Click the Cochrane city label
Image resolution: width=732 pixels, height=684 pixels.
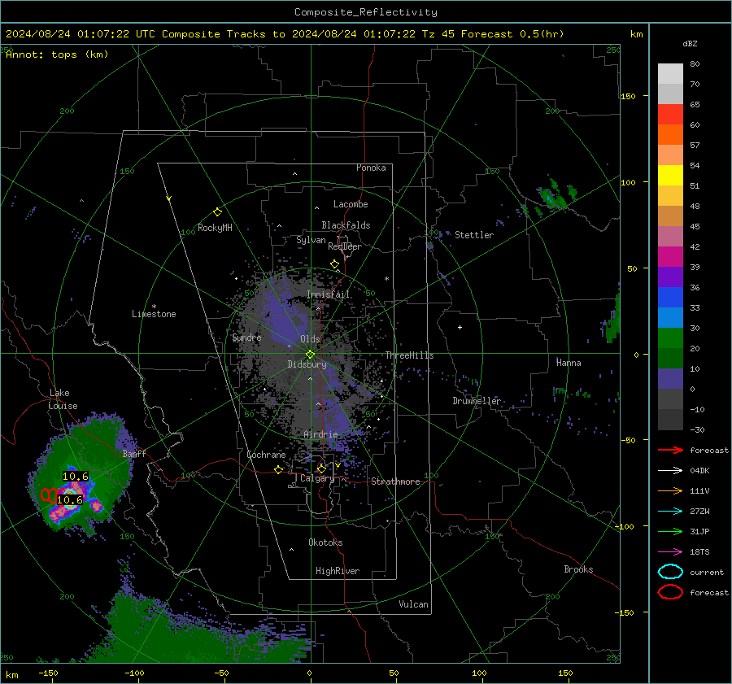pyautogui.click(x=266, y=455)
